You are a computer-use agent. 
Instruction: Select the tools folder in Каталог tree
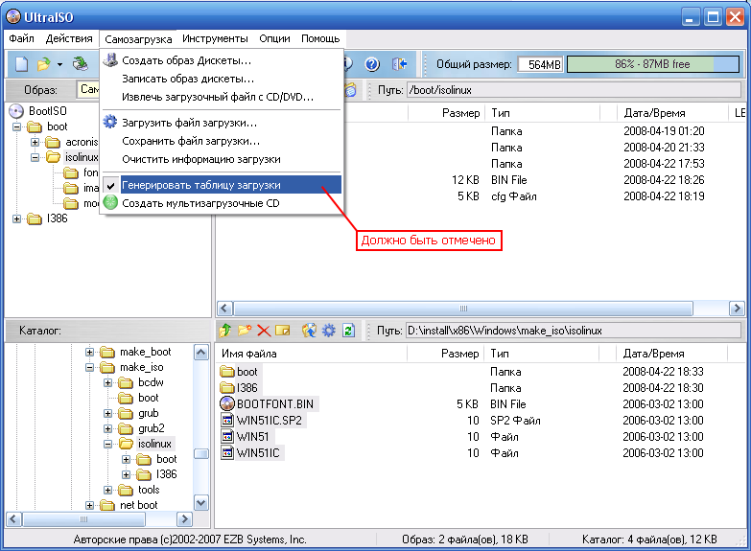click(149, 490)
